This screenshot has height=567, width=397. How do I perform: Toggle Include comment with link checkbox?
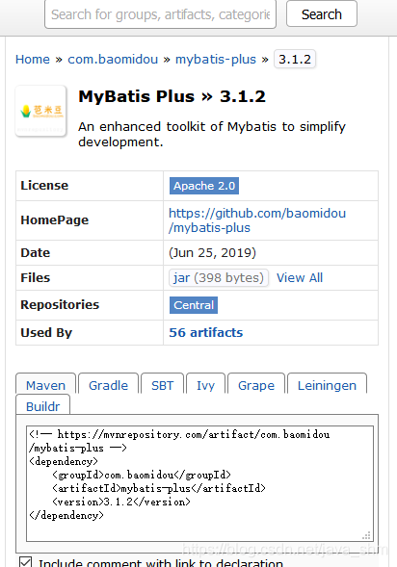click(25, 562)
